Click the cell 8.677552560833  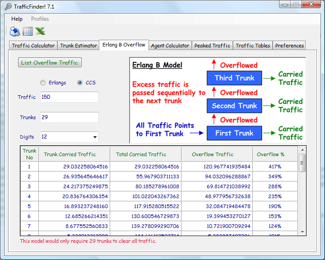pyautogui.click(x=74, y=226)
